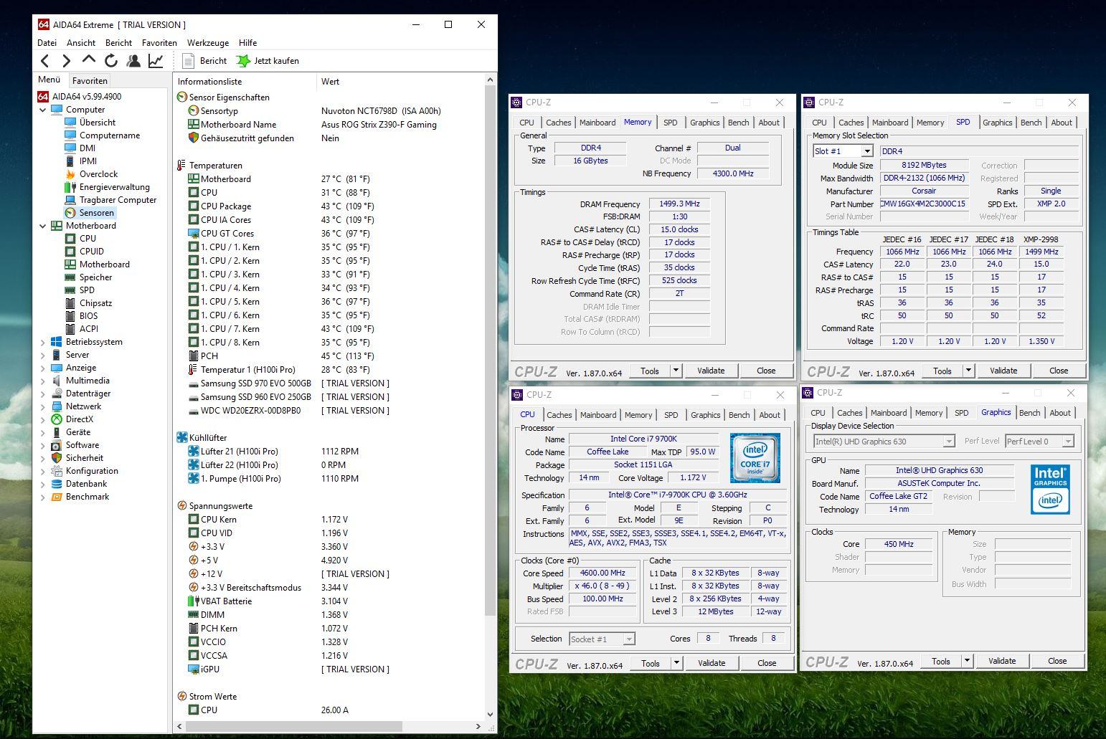Click the AIDA64 back arrow toolbar icon

pyautogui.click(x=45, y=61)
